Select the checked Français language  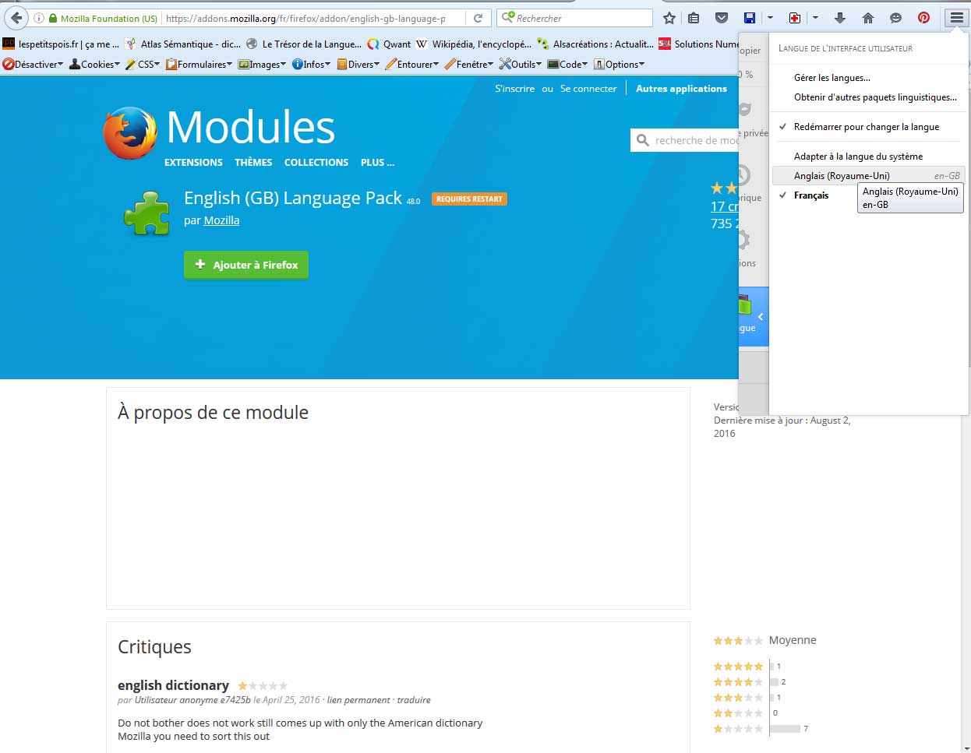coord(811,195)
